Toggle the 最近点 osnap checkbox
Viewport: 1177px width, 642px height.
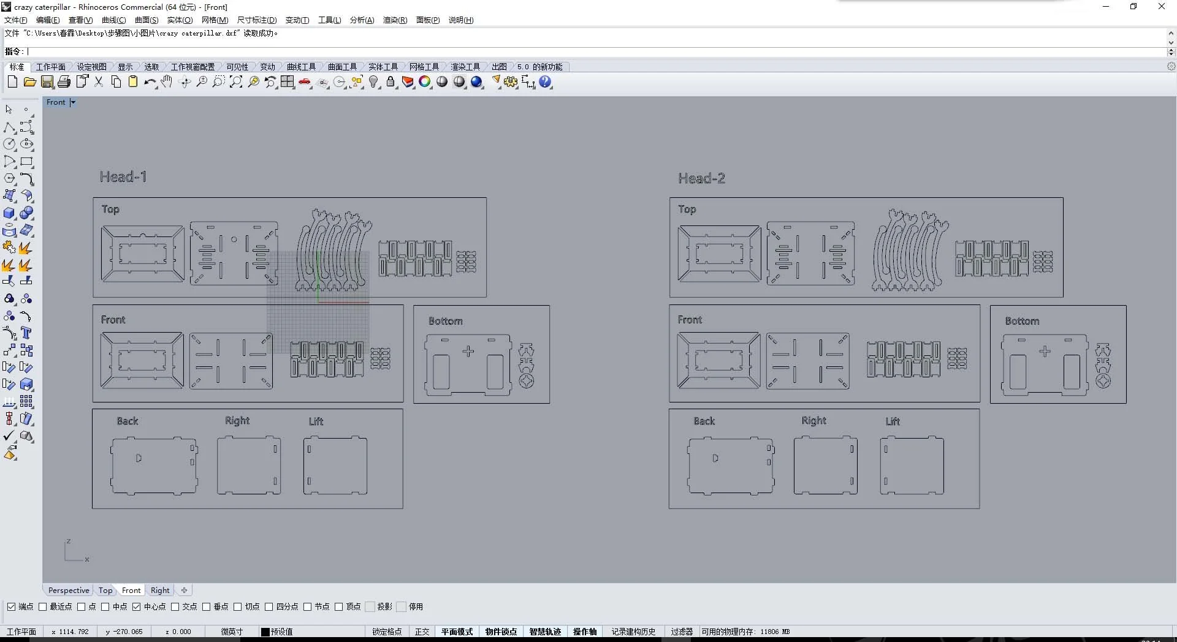[42, 606]
